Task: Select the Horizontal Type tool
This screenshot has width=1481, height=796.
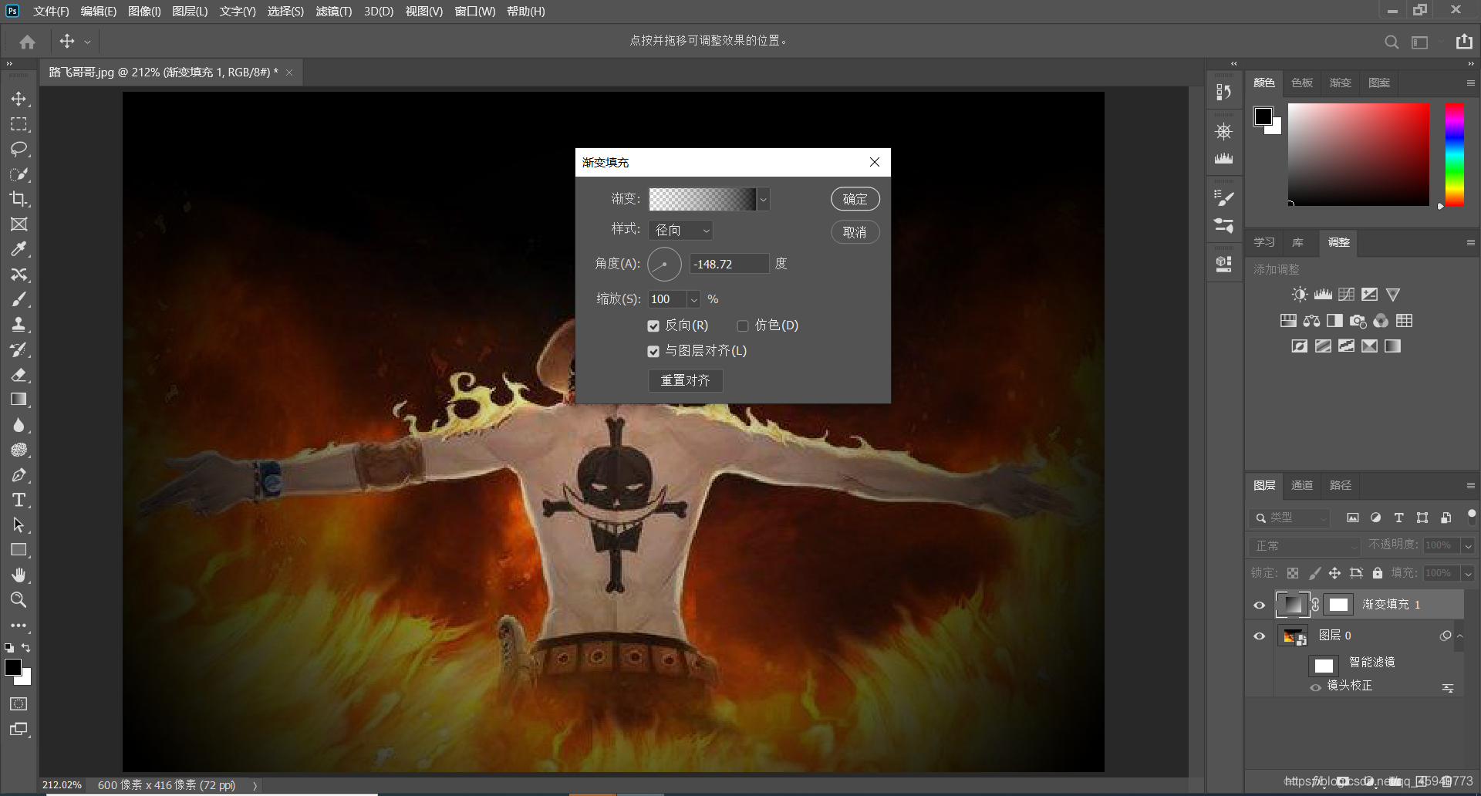Action: pyautogui.click(x=19, y=500)
